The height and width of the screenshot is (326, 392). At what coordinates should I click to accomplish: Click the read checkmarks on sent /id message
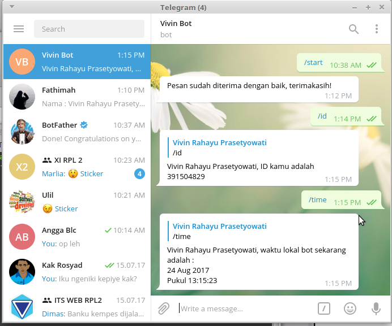tap(372, 119)
